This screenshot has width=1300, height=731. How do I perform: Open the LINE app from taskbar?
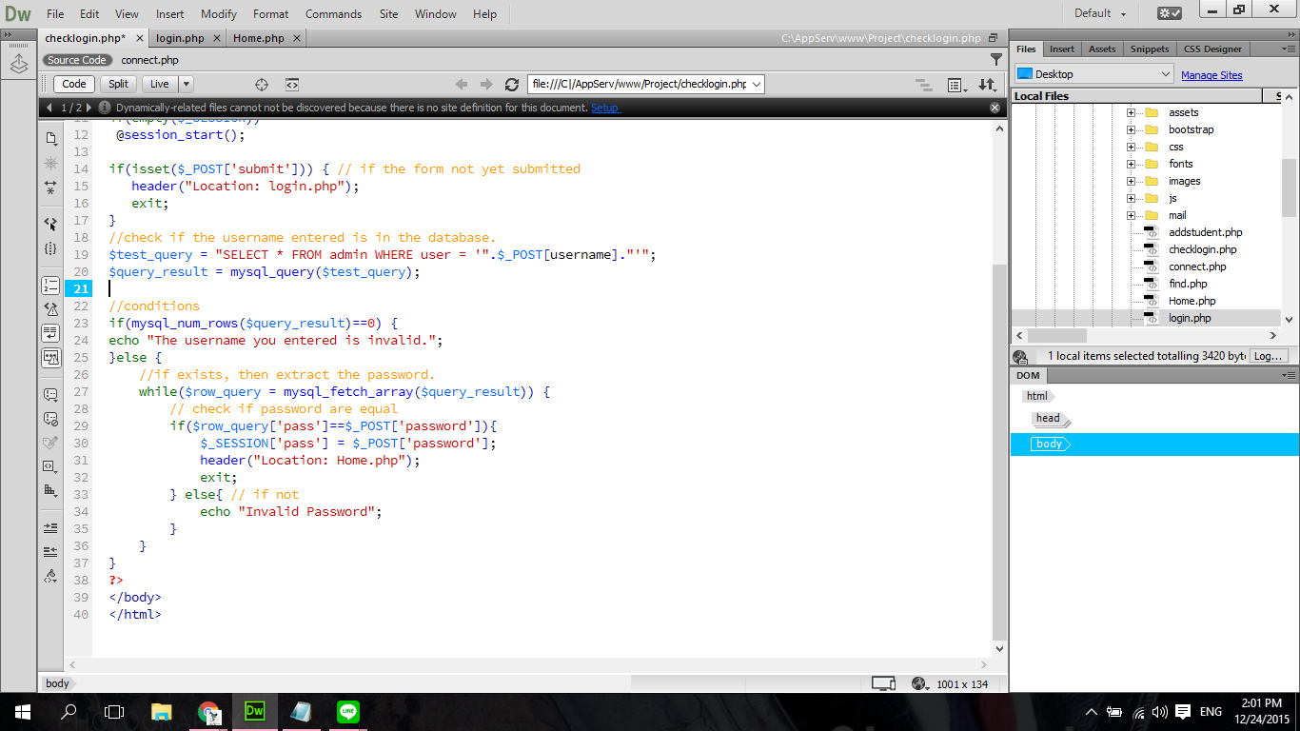(x=347, y=711)
